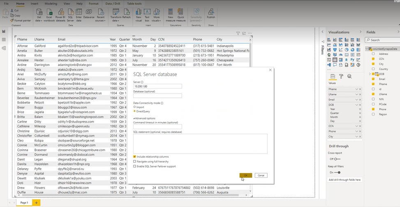
Task: Click the Copy command
Action: pos(15,15)
